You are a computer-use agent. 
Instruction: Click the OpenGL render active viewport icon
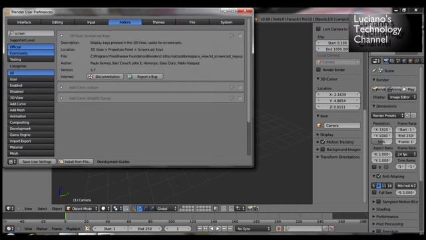point(250,209)
